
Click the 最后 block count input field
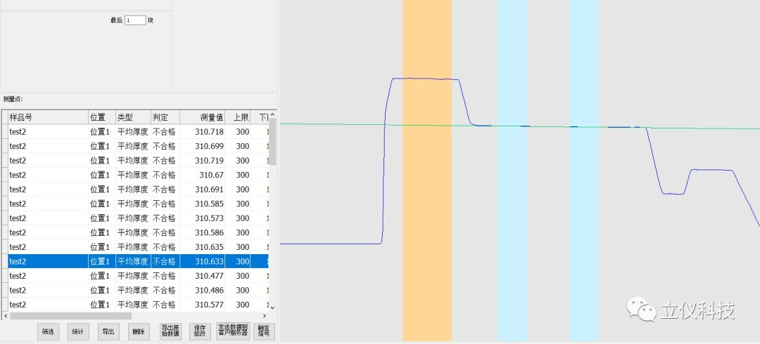coord(135,20)
